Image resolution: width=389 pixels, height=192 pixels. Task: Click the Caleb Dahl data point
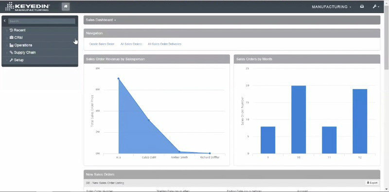point(149,120)
